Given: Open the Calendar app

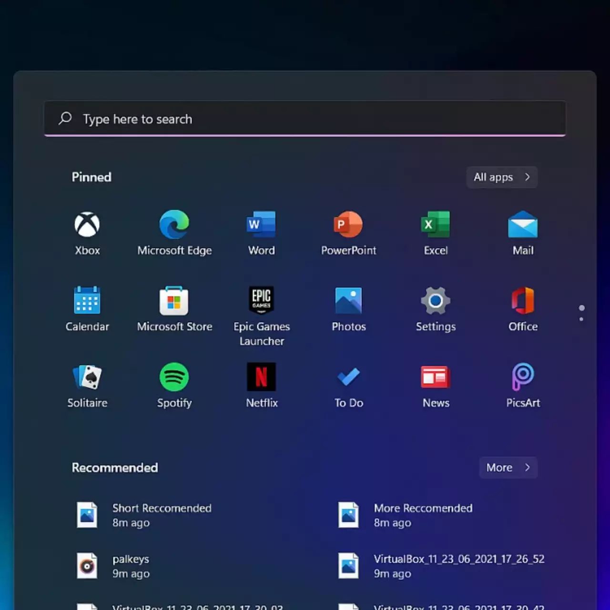Looking at the screenshot, I should [87, 310].
